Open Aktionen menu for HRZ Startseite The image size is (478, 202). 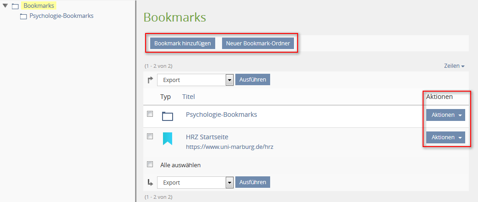point(445,137)
